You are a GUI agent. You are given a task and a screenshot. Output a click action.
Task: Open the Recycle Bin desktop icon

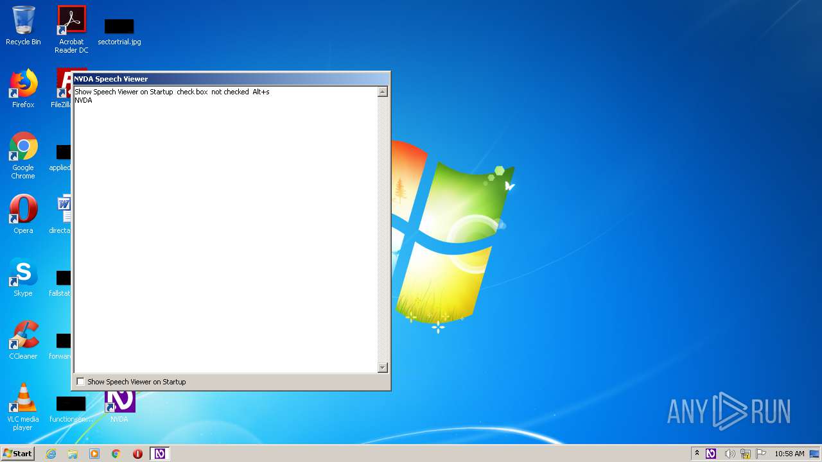click(23, 26)
